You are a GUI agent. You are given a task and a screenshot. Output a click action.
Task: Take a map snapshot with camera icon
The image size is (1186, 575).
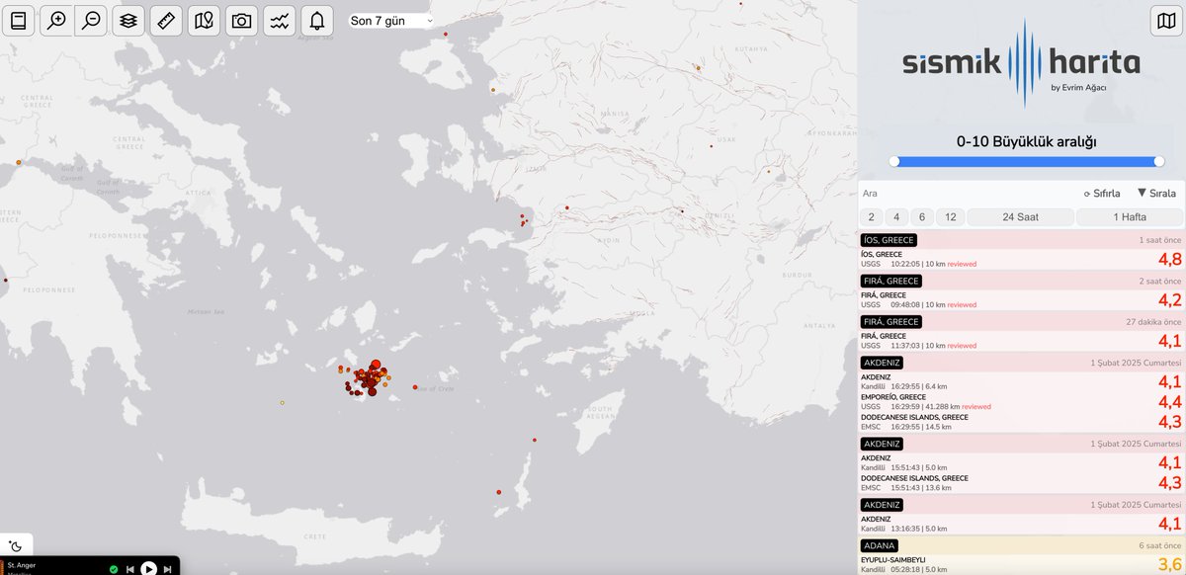tap(241, 20)
